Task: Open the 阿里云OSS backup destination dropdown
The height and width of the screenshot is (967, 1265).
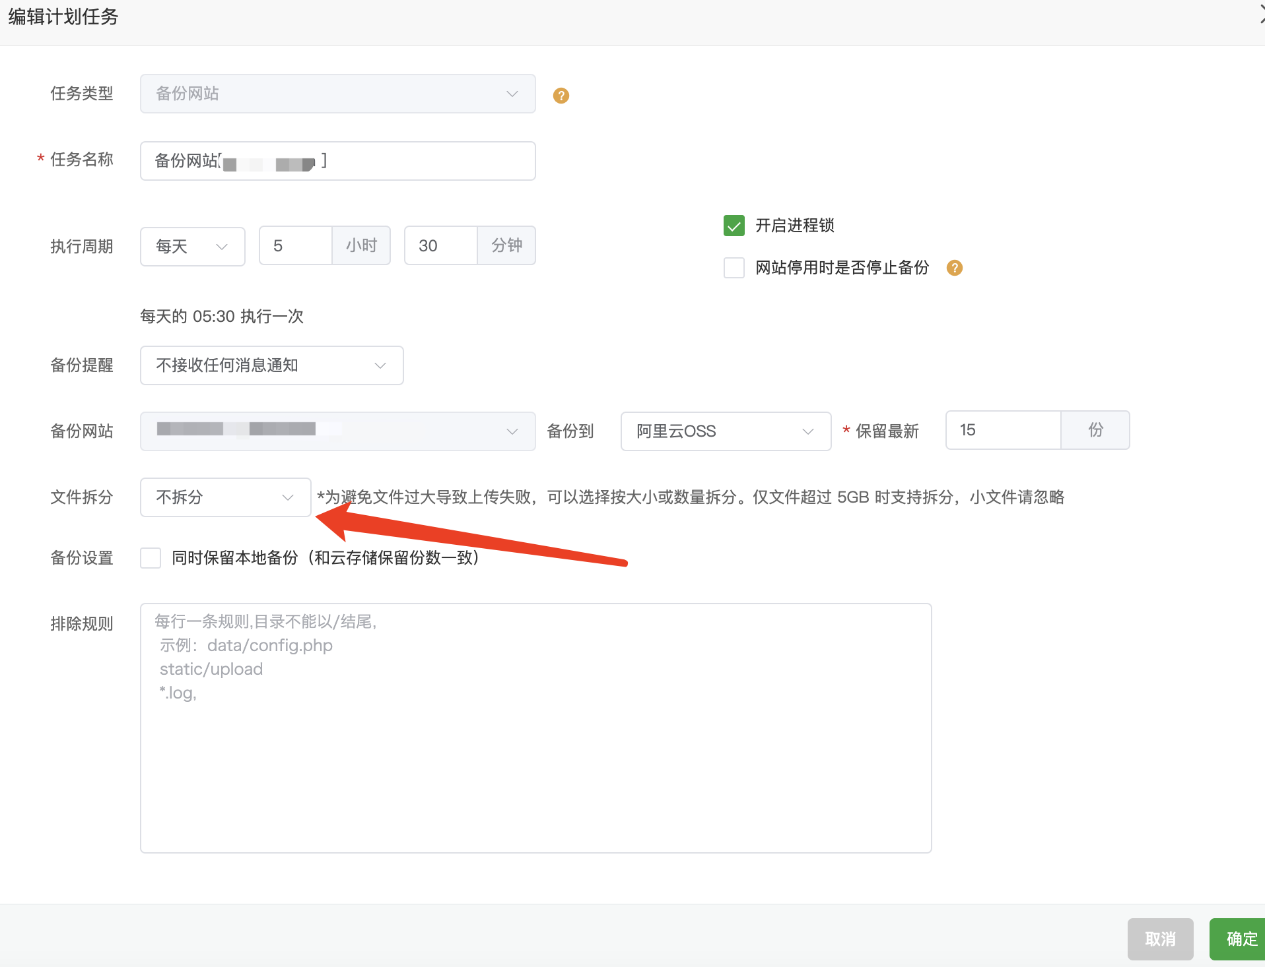Action: (x=726, y=431)
